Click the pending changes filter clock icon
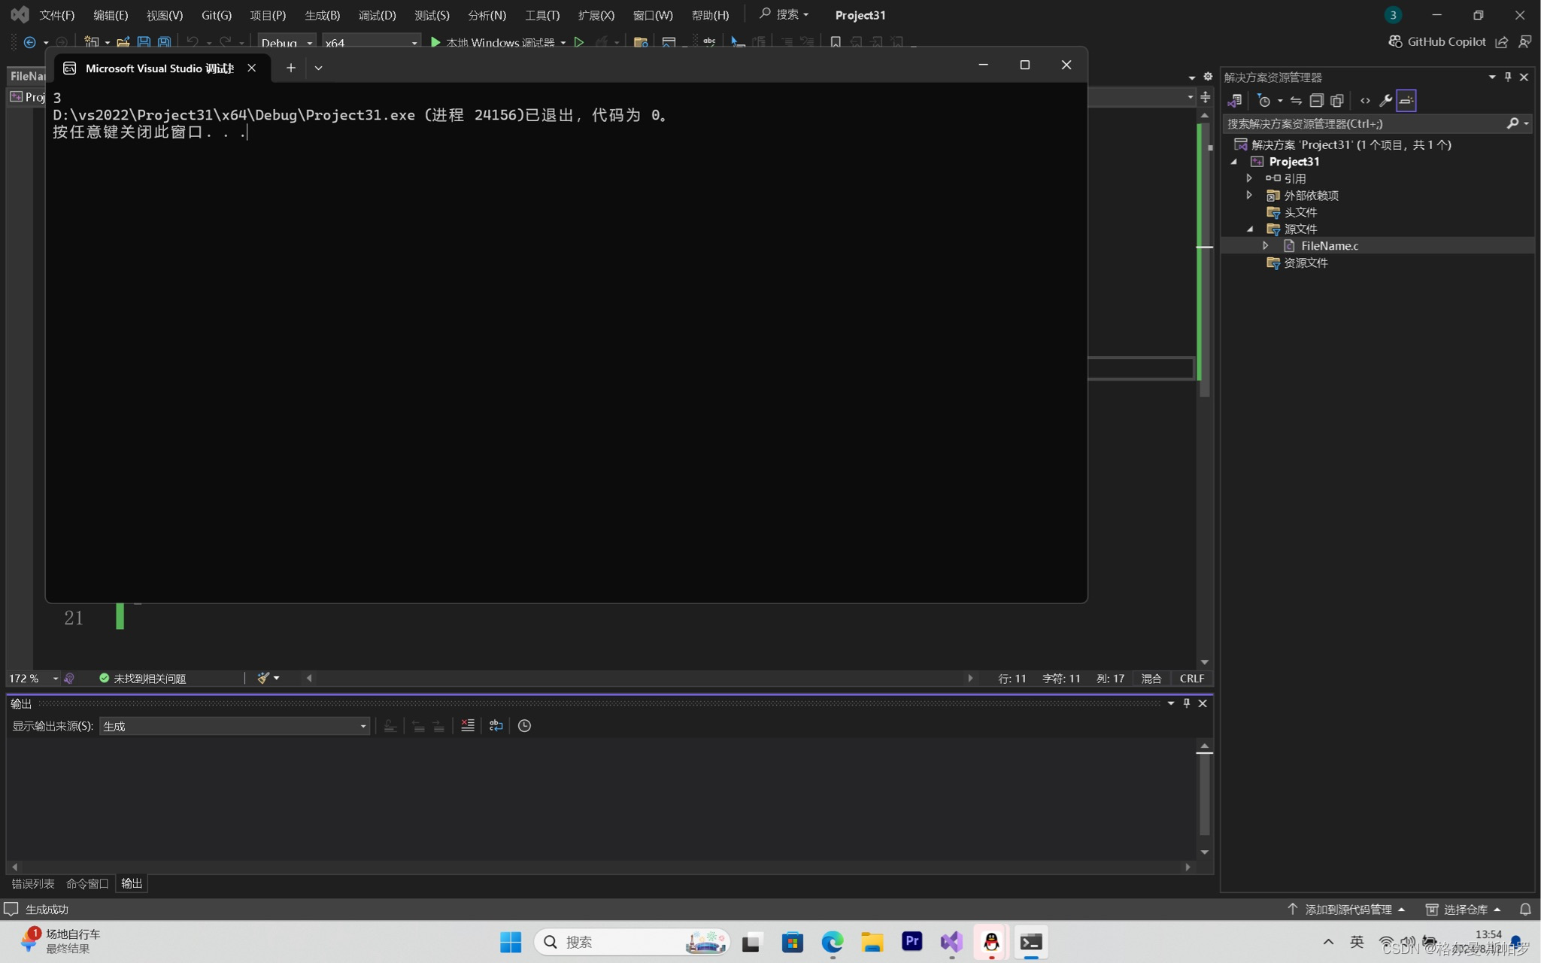This screenshot has width=1541, height=963. click(1264, 100)
